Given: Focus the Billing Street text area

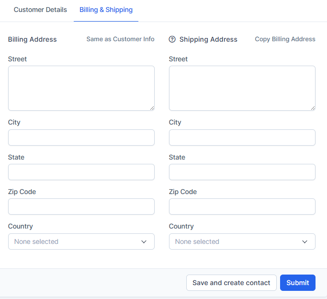Looking at the screenshot, I should tap(81, 88).
